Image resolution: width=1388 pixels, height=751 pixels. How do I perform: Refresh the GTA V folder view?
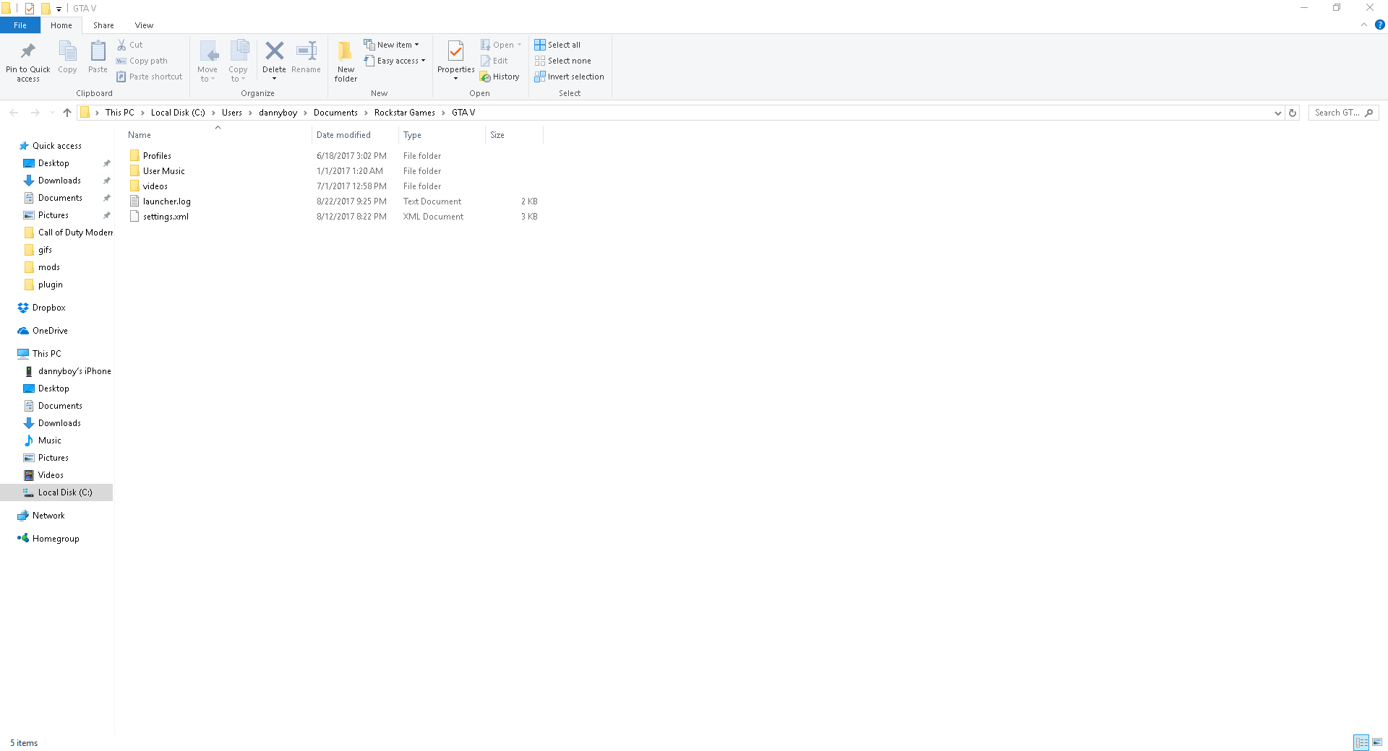(x=1293, y=113)
